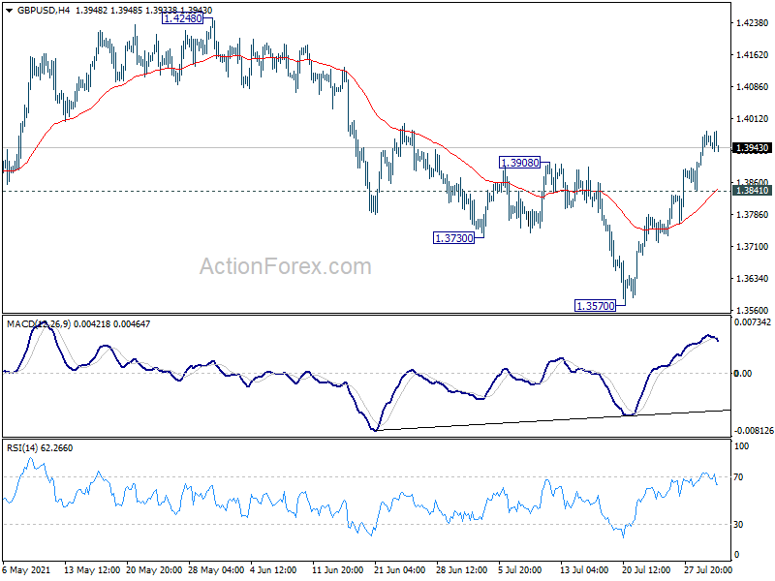Click the 21 Jun 04:00 time marker
Screen dimensions: 775x581
pyautogui.click(x=399, y=569)
